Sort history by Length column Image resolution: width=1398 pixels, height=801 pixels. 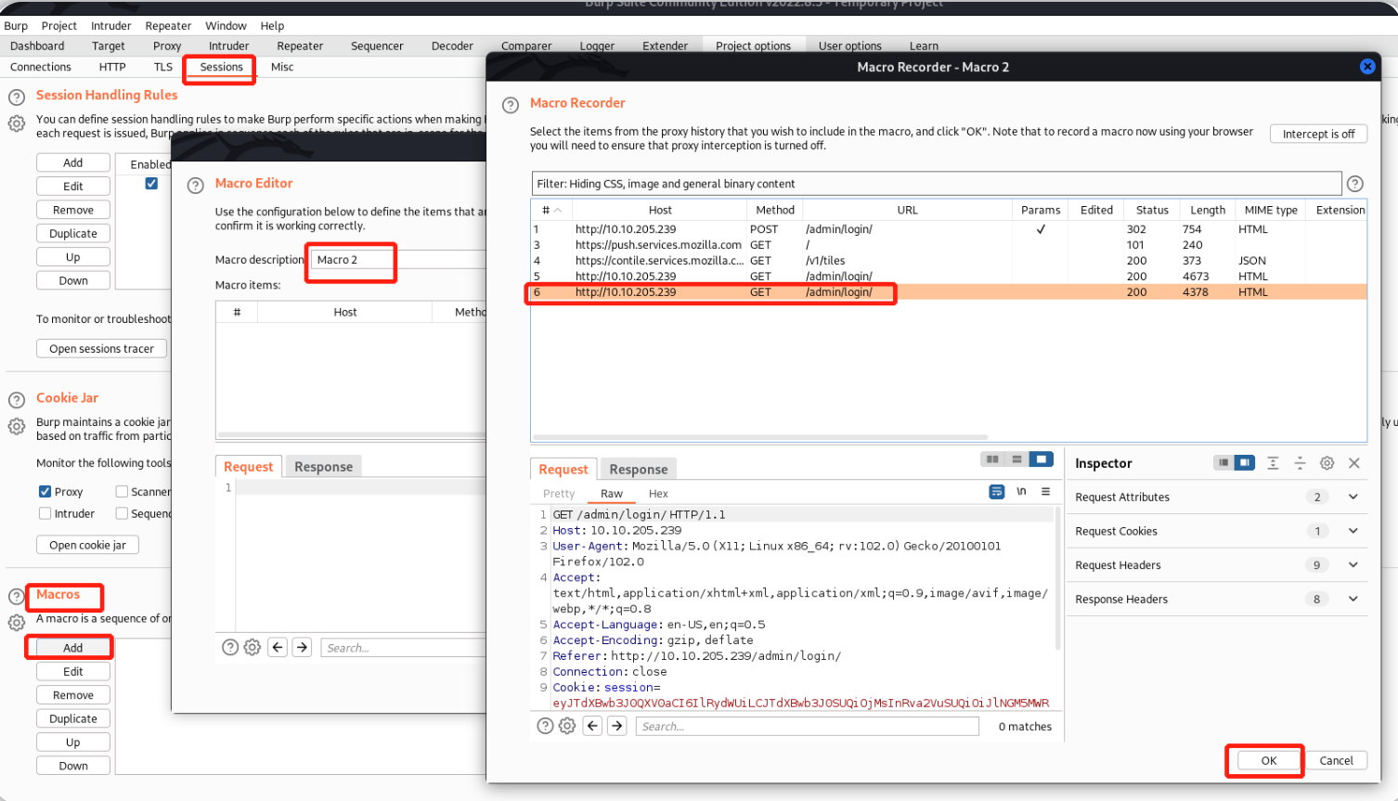click(x=1208, y=210)
